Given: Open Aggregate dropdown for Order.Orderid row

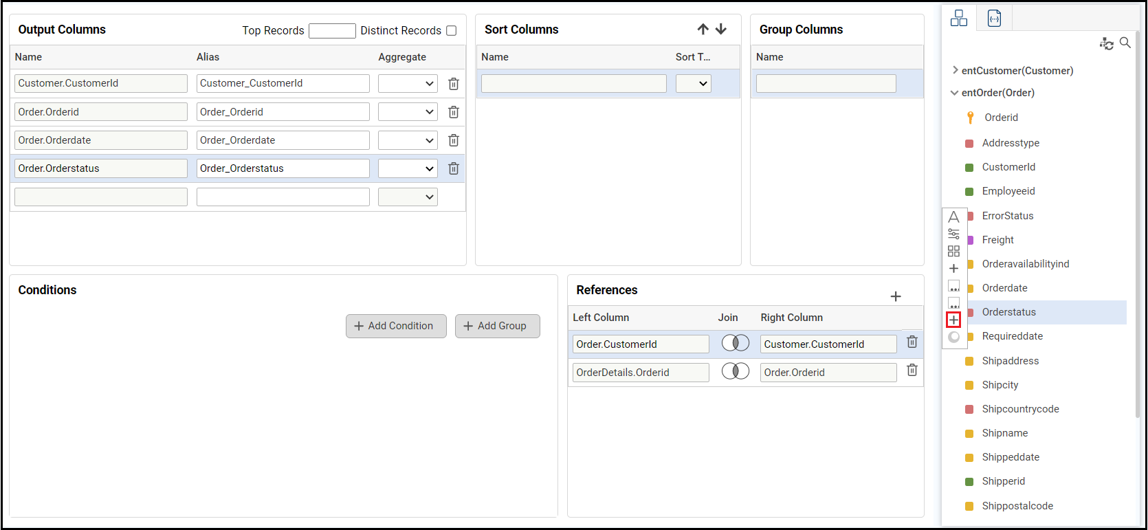Looking at the screenshot, I should tap(408, 112).
